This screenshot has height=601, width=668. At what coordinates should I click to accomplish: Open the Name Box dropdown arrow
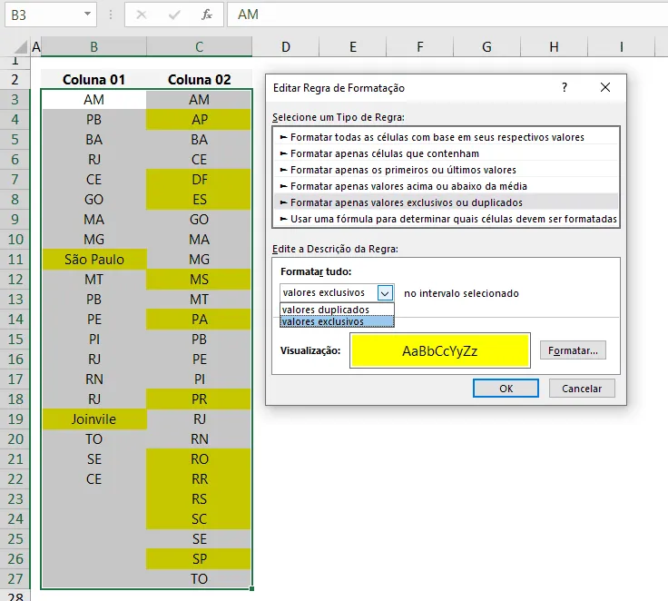pos(87,14)
